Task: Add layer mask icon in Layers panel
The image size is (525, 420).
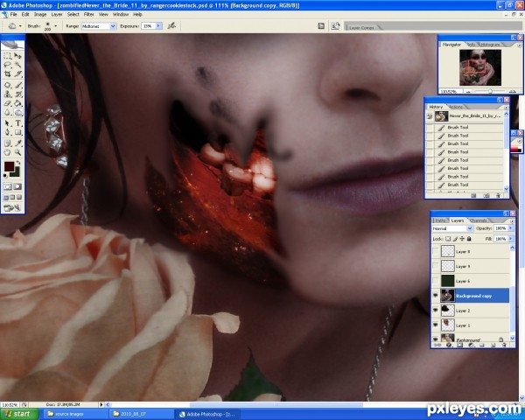Action: (459, 344)
